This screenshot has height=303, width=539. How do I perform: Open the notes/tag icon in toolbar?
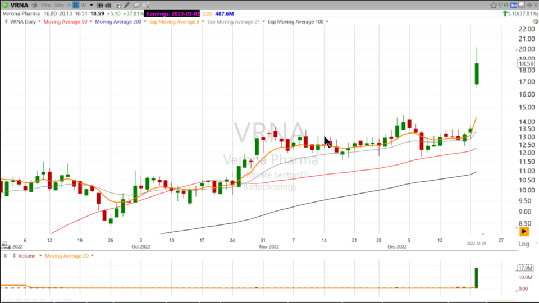[x=136, y=5]
